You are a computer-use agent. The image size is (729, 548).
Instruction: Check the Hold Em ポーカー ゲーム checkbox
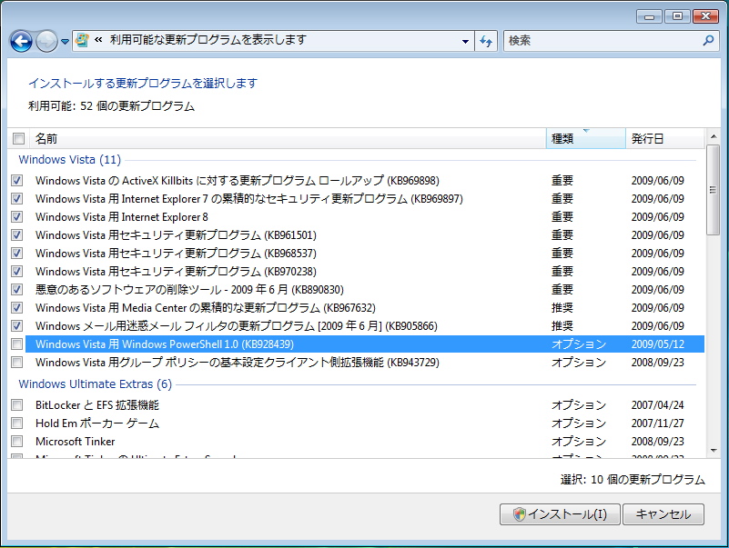coord(17,423)
